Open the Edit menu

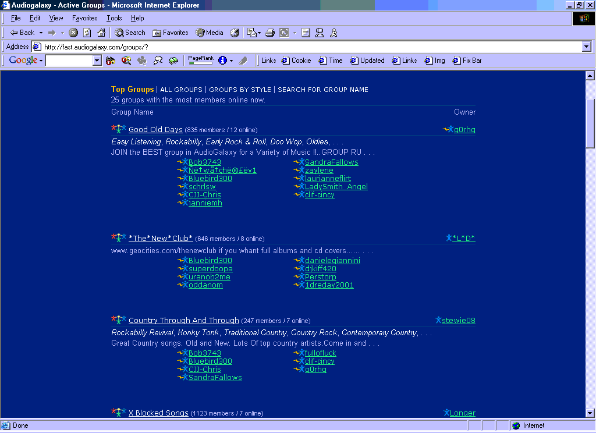[35, 18]
